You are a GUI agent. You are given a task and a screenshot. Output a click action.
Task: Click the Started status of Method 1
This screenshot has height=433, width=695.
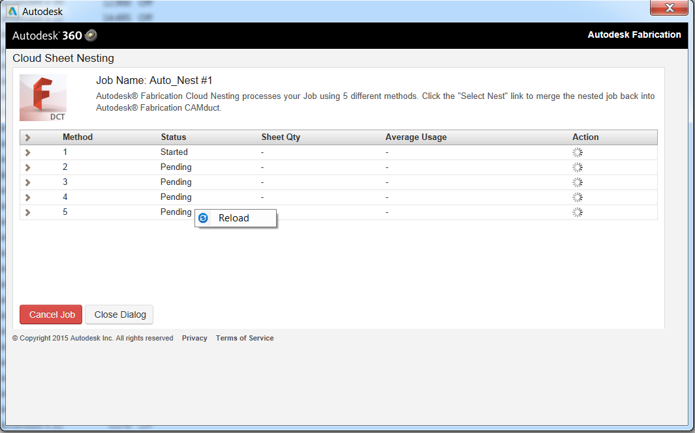[174, 152]
